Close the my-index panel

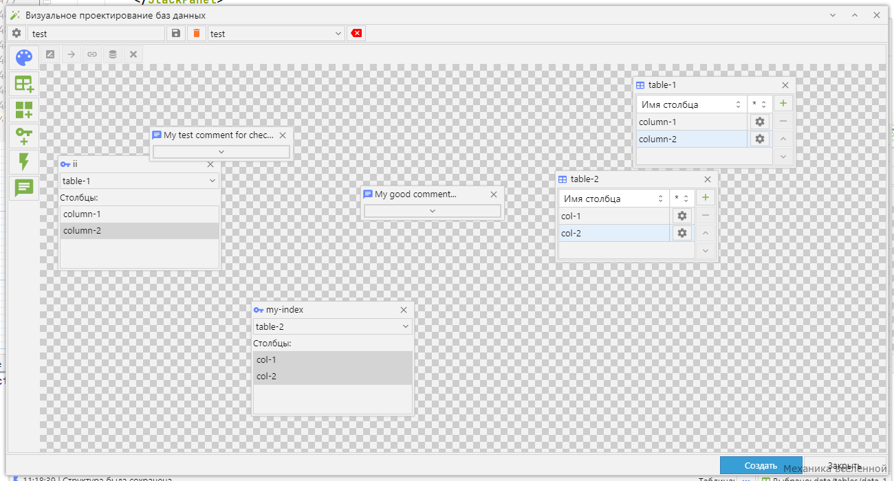point(404,310)
